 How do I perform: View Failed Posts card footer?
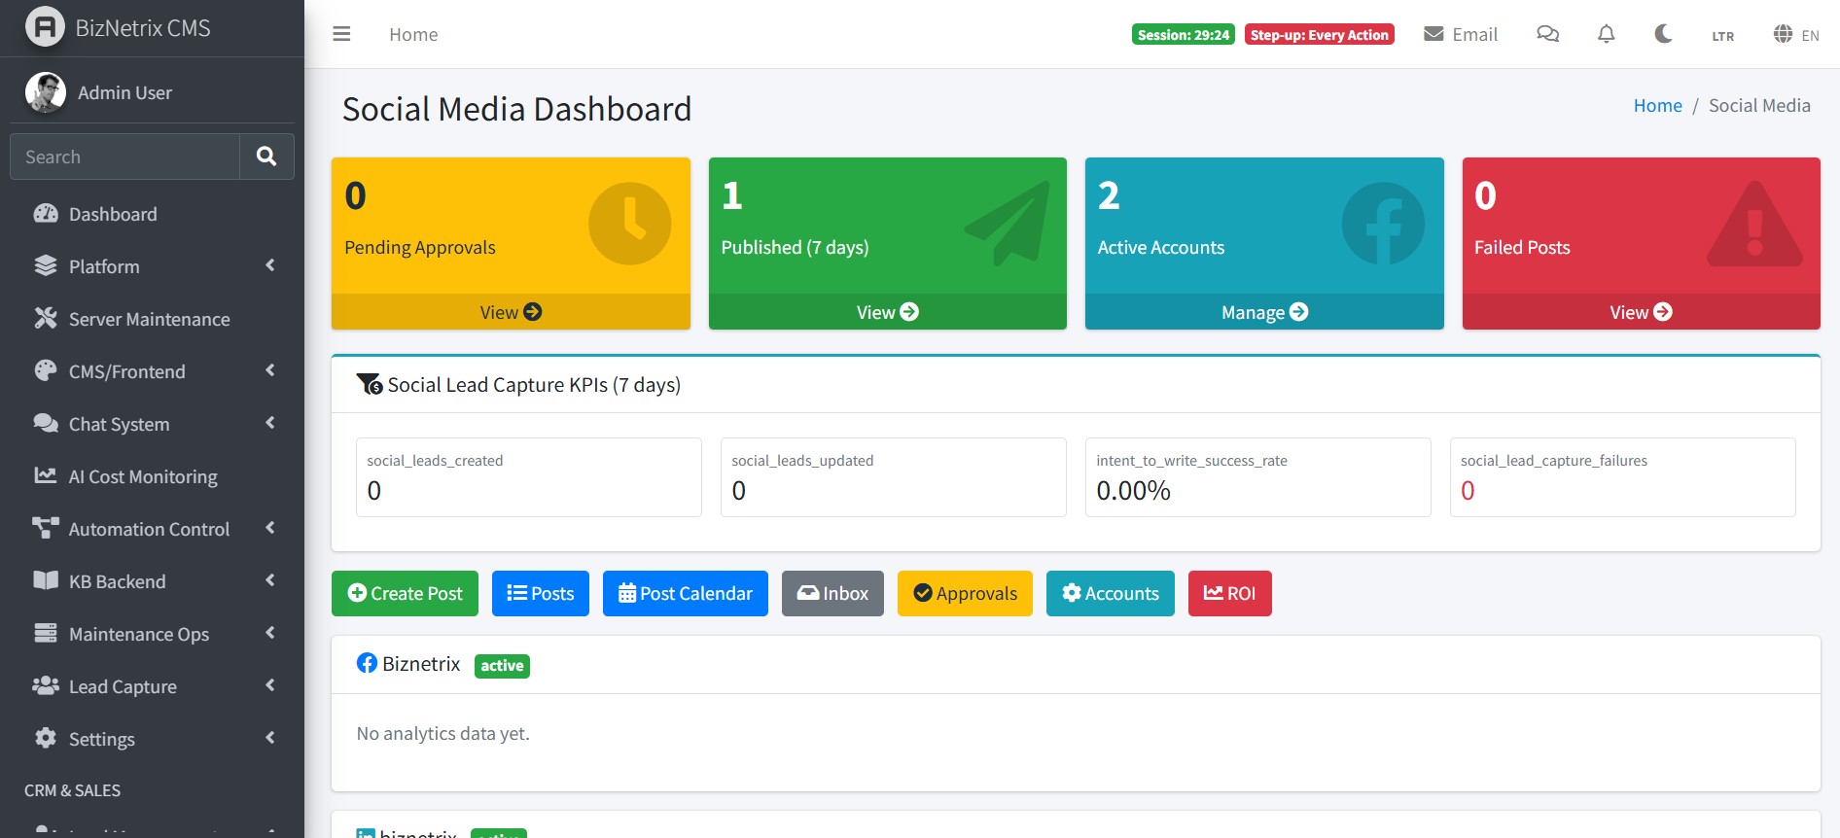coord(1641,312)
